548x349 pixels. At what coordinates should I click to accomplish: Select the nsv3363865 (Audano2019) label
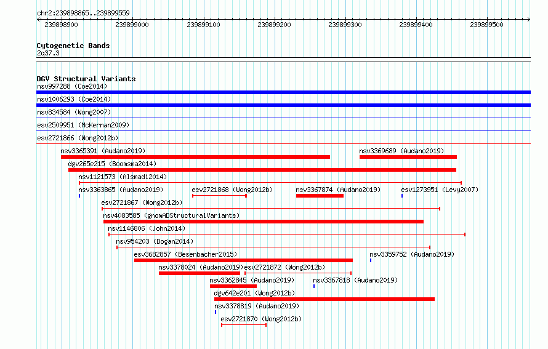coord(121,190)
